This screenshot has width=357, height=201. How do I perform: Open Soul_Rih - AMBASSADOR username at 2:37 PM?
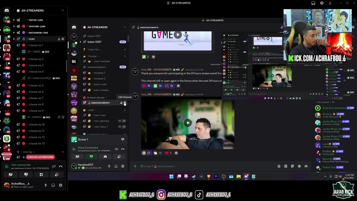(x=156, y=70)
